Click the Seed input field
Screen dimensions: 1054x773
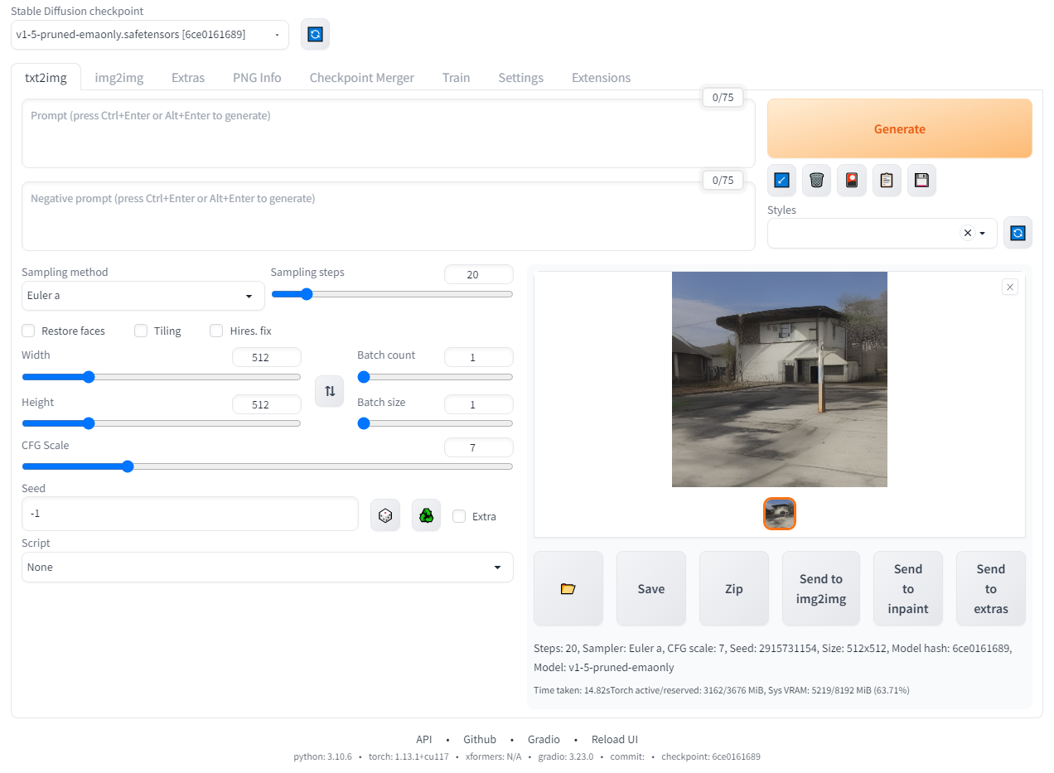point(190,514)
